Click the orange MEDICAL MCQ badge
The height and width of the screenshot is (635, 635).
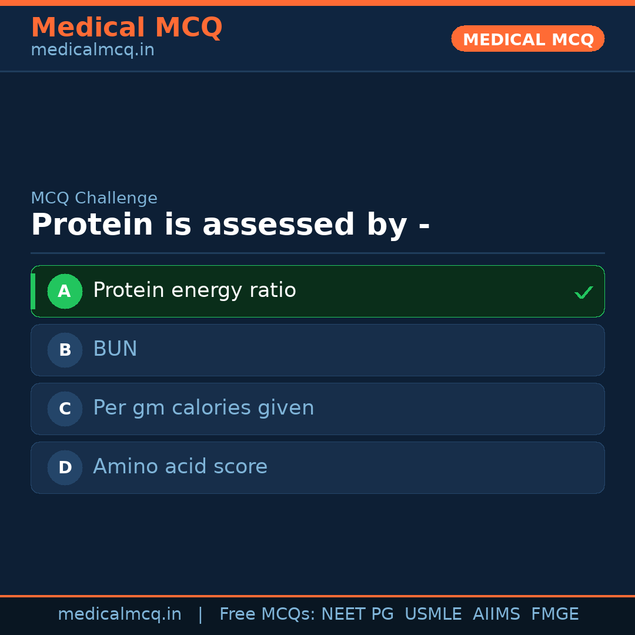(x=527, y=39)
